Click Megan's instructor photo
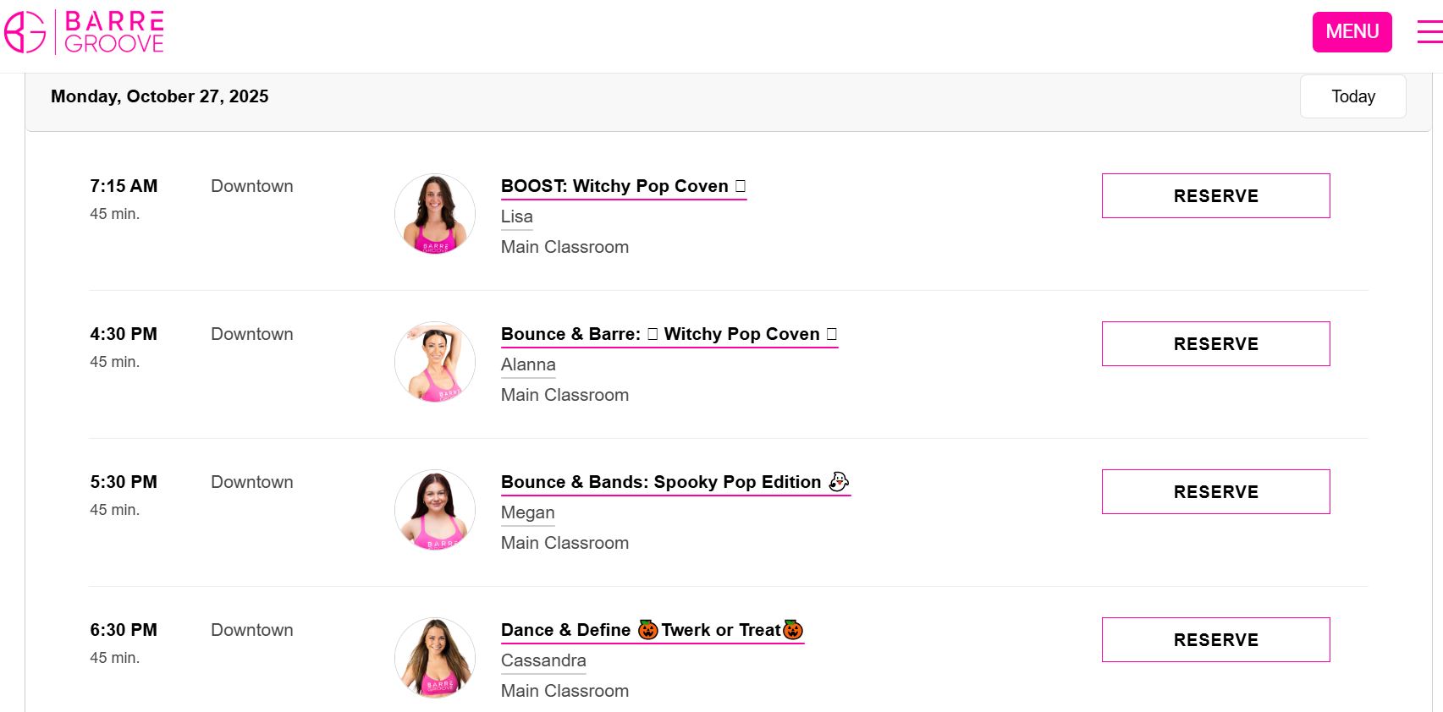This screenshot has width=1443, height=712. point(435,510)
